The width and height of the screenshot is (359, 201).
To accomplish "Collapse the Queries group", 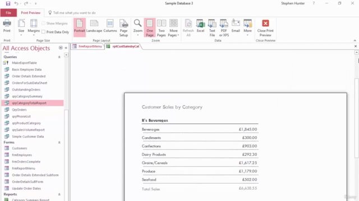I will 59,57.
